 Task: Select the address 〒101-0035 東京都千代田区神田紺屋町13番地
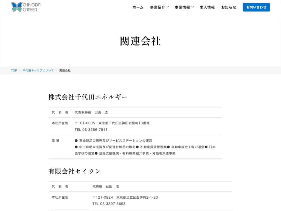pos(112,123)
